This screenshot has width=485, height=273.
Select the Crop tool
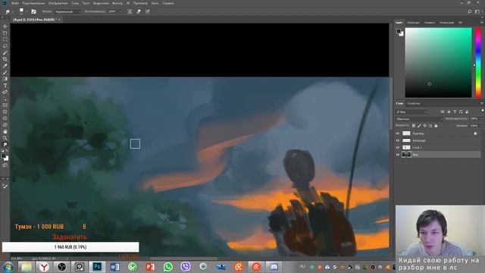coord(5,59)
